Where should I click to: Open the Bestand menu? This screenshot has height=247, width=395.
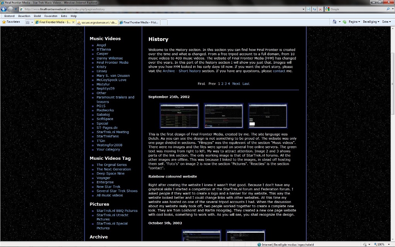[x=9, y=16]
